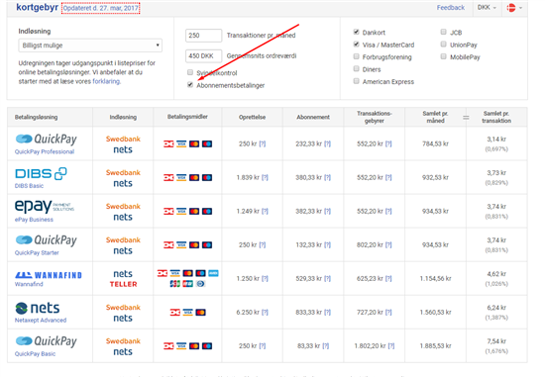The width and height of the screenshot is (545, 377).
Task: Select the 'Opdateret d. 27. mar, 2017' text
Action: 101,8
